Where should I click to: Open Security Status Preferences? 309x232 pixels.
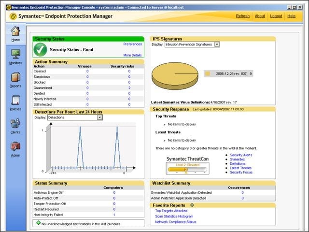click(x=132, y=44)
